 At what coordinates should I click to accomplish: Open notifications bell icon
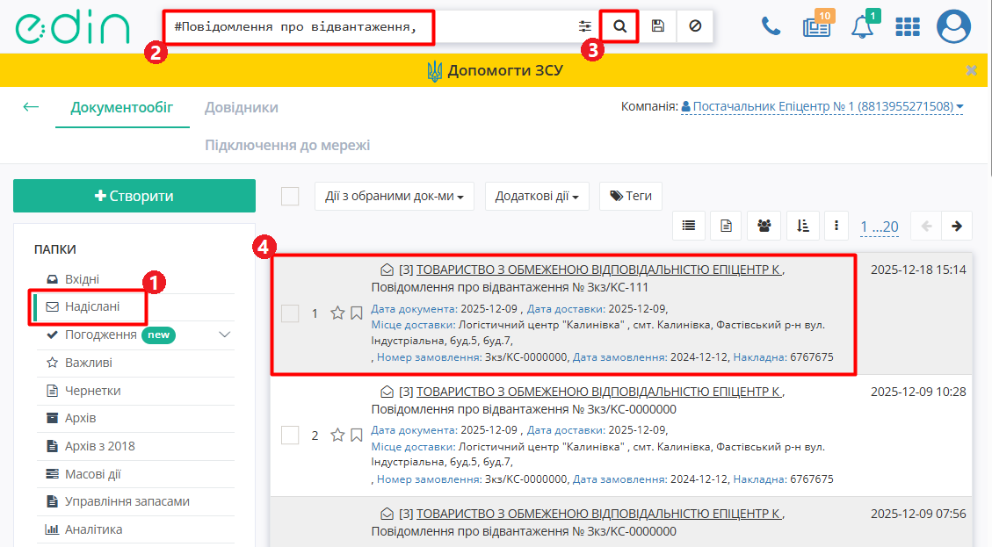pos(862,27)
